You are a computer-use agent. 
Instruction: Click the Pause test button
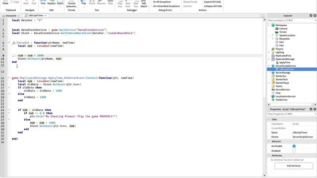(x=92, y=2)
